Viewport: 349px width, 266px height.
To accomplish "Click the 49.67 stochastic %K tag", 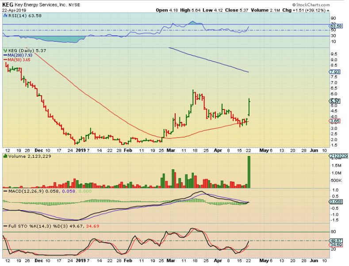I will click(336, 241).
